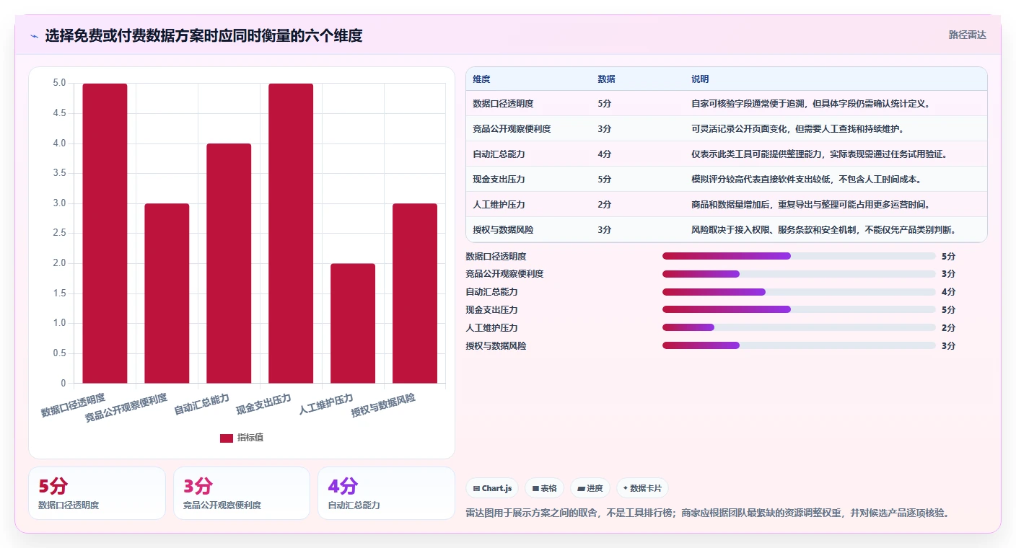Click the description starting 仅表示此类工具
Image resolution: width=1016 pixels, height=548 pixels.
[x=819, y=154]
